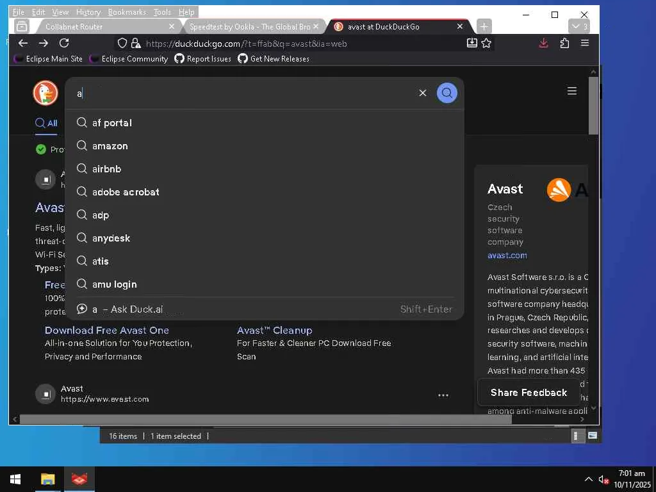Close the avast at DuckDuckGo tab
This screenshot has height=492, width=656.
(x=460, y=26)
